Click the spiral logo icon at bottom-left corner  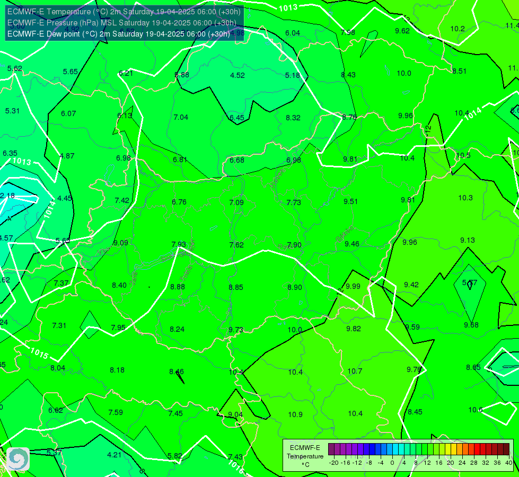18,458
